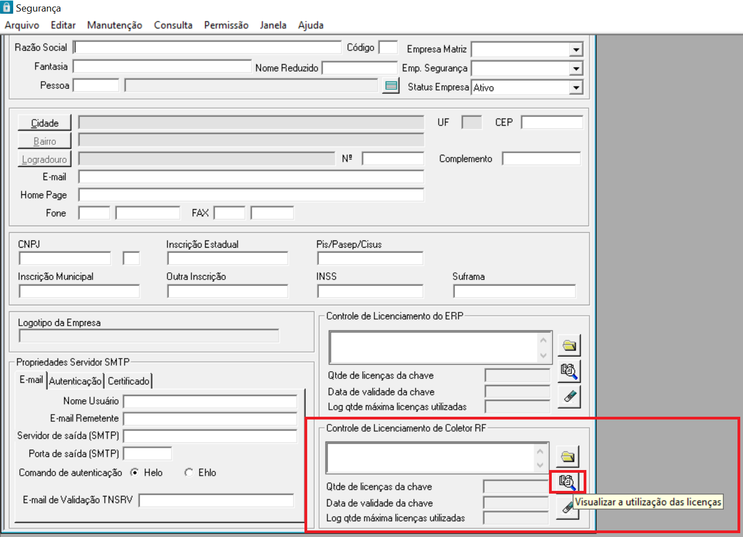Focus the Inscrição Municipal field
The height and width of the screenshot is (537, 743).
[x=79, y=291]
